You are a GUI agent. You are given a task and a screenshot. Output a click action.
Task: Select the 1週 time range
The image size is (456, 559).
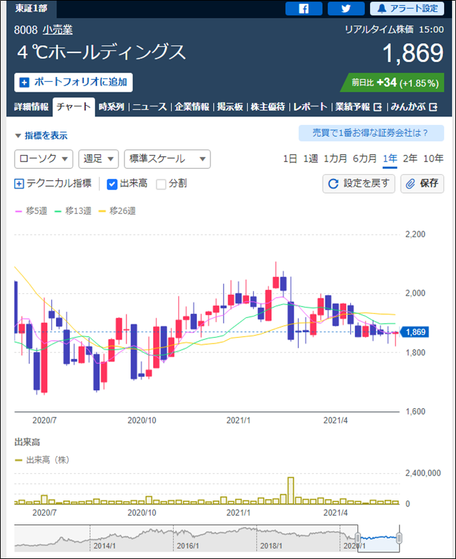tap(310, 159)
